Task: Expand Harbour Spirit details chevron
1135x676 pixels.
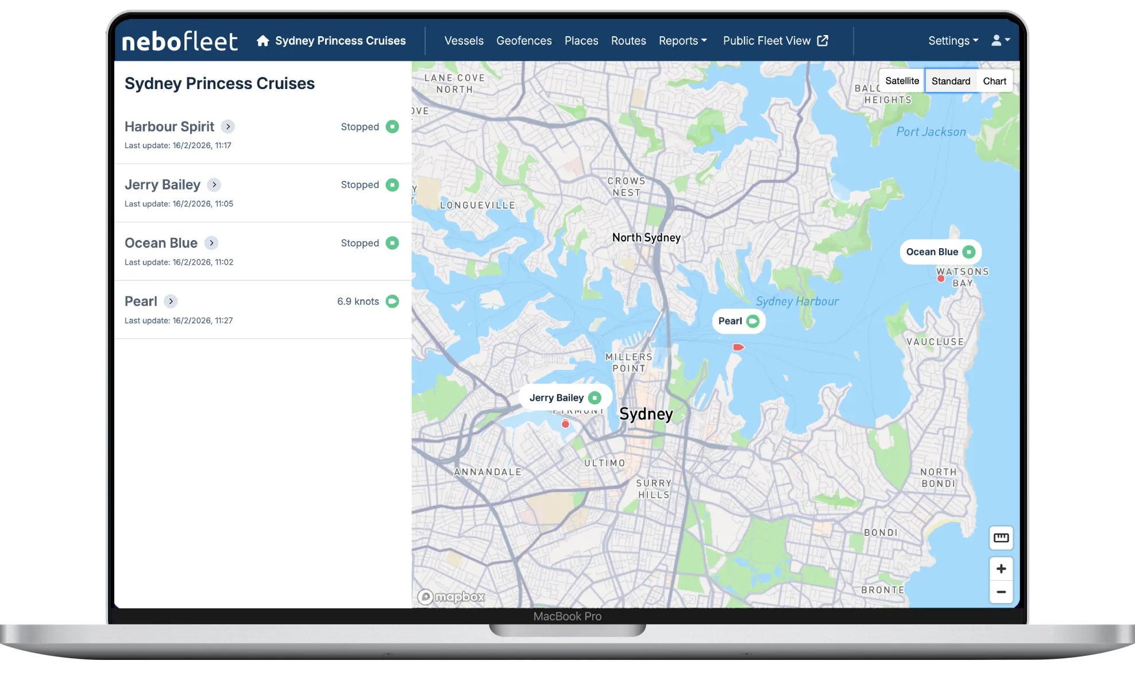Action: pyautogui.click(x=228, y=126)
